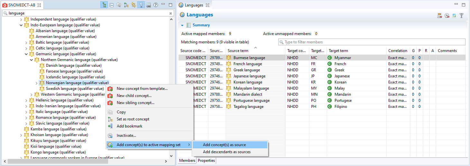Click the funnel filter icon in Languages header
This screenshot has height=166, width=470.
tap(461, 15)
